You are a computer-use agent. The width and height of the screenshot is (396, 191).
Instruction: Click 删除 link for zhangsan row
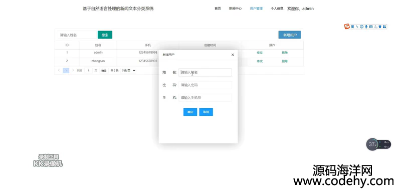pyautogui.click(x=285, y=61)
